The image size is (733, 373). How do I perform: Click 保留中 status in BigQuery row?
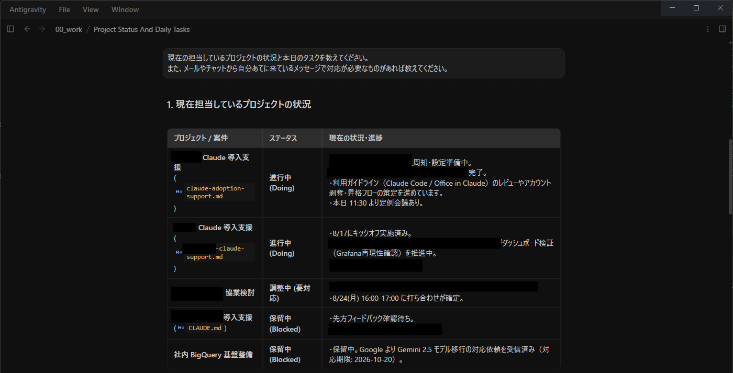[x=285, y=354]
